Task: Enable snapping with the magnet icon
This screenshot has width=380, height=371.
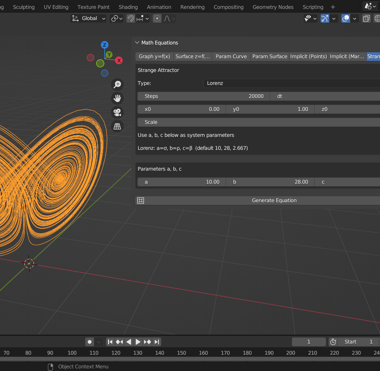Action: point(131,18)
